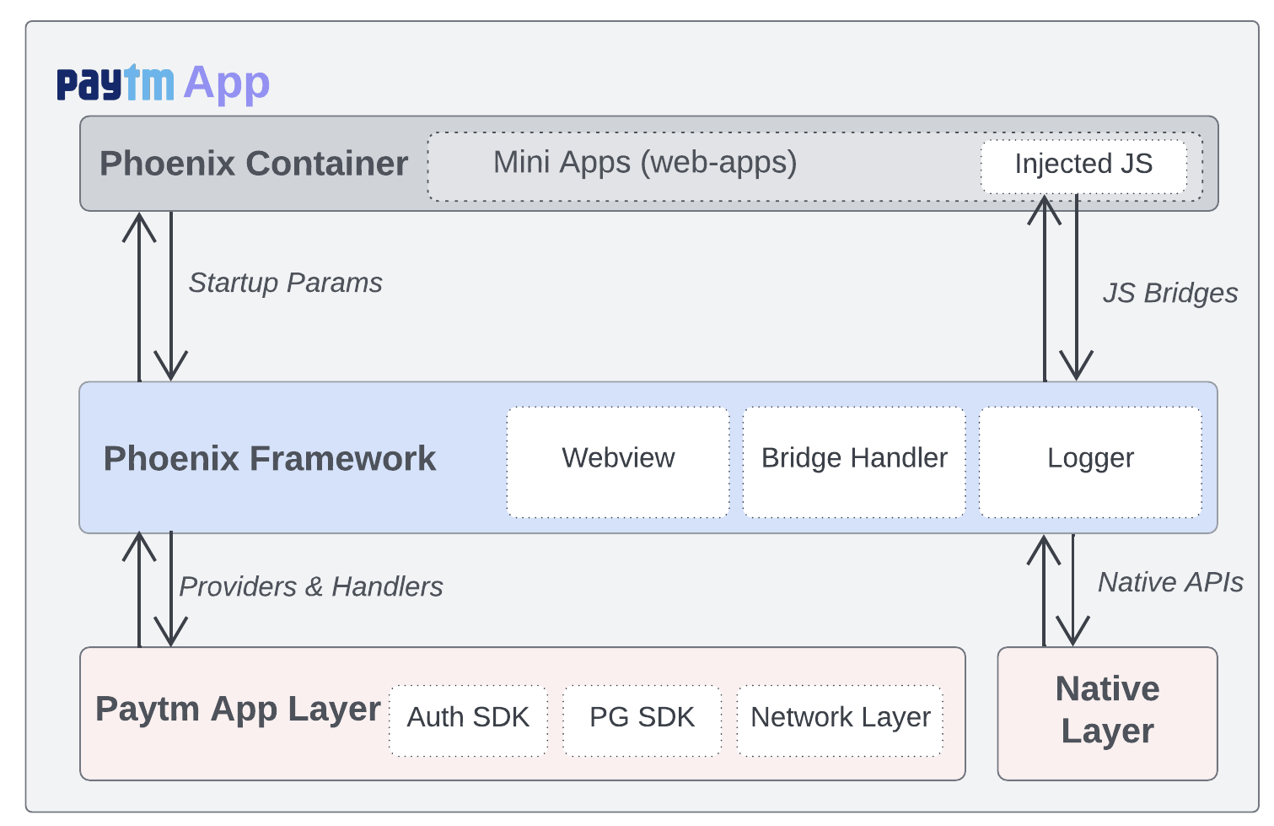Click the Webview component box

pos(618,462)
